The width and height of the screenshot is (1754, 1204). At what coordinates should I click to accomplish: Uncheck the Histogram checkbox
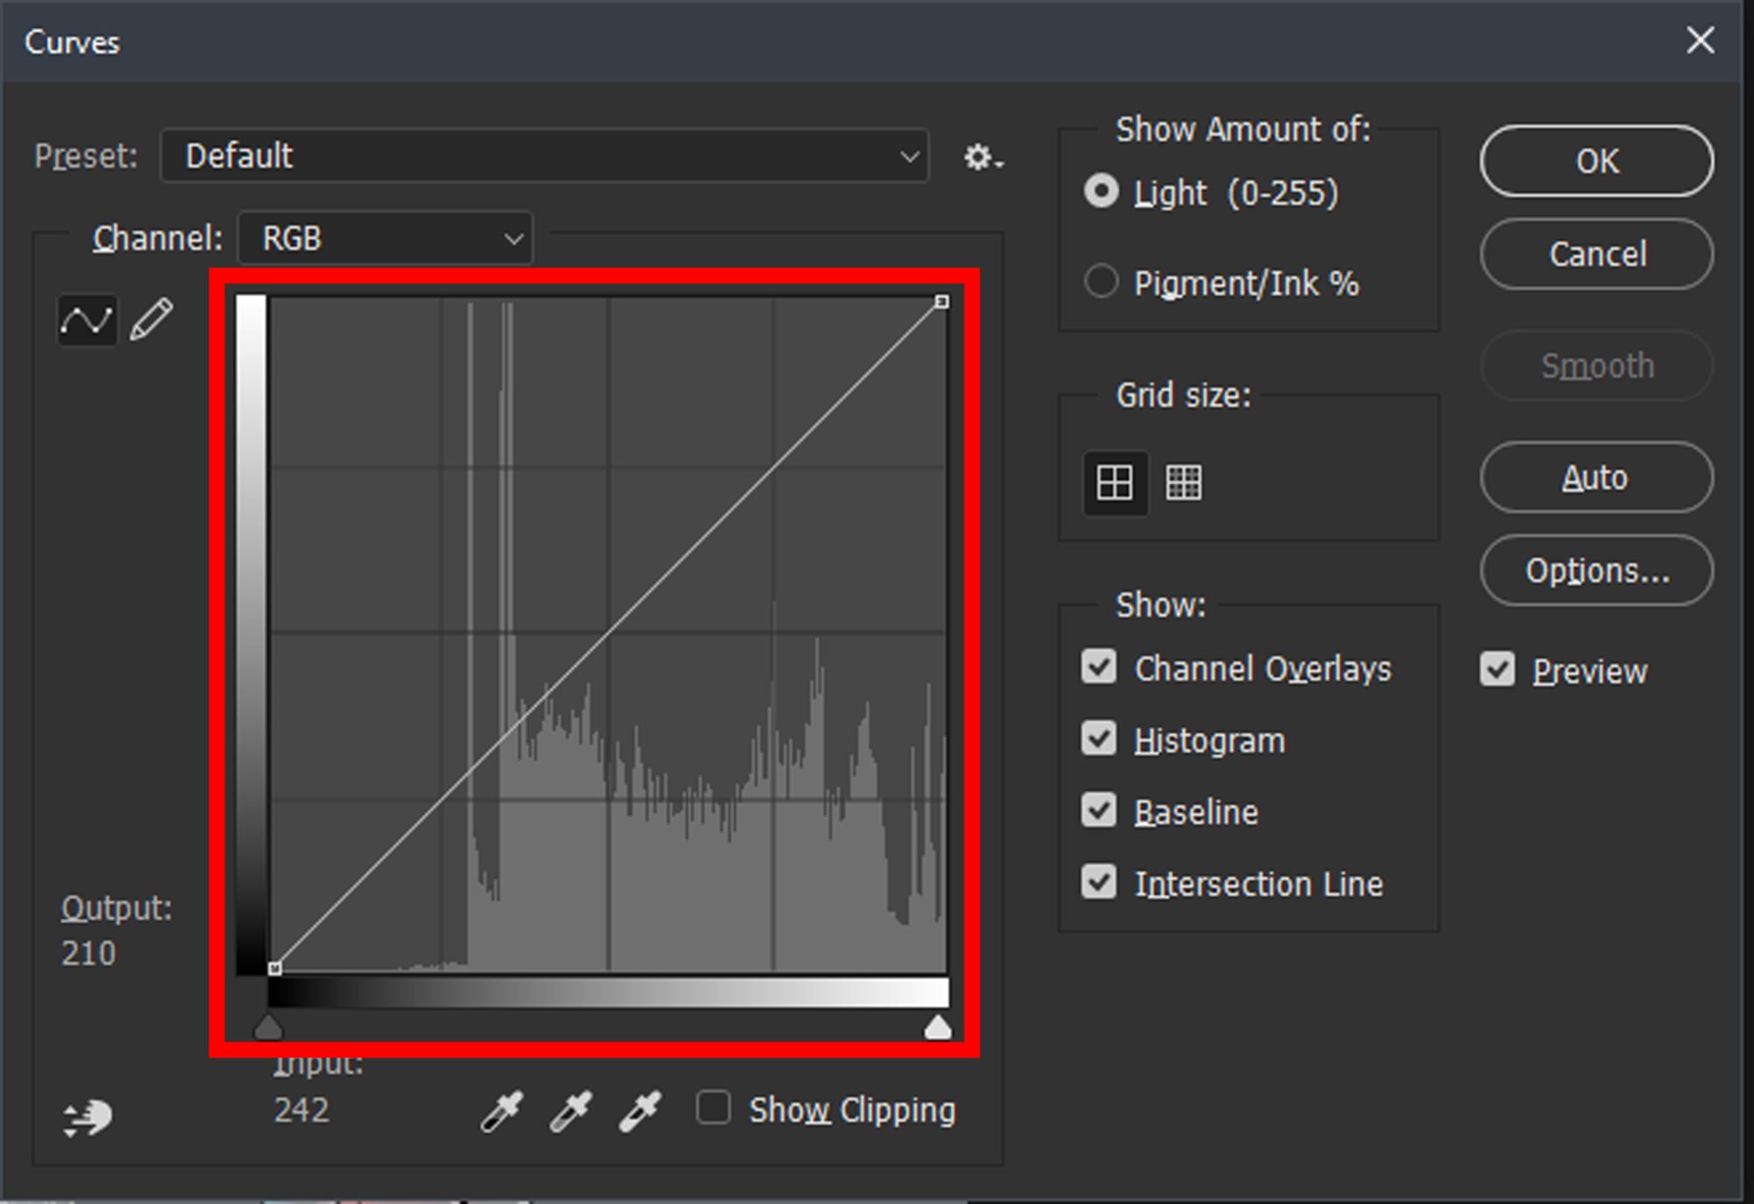point(1099,739)
